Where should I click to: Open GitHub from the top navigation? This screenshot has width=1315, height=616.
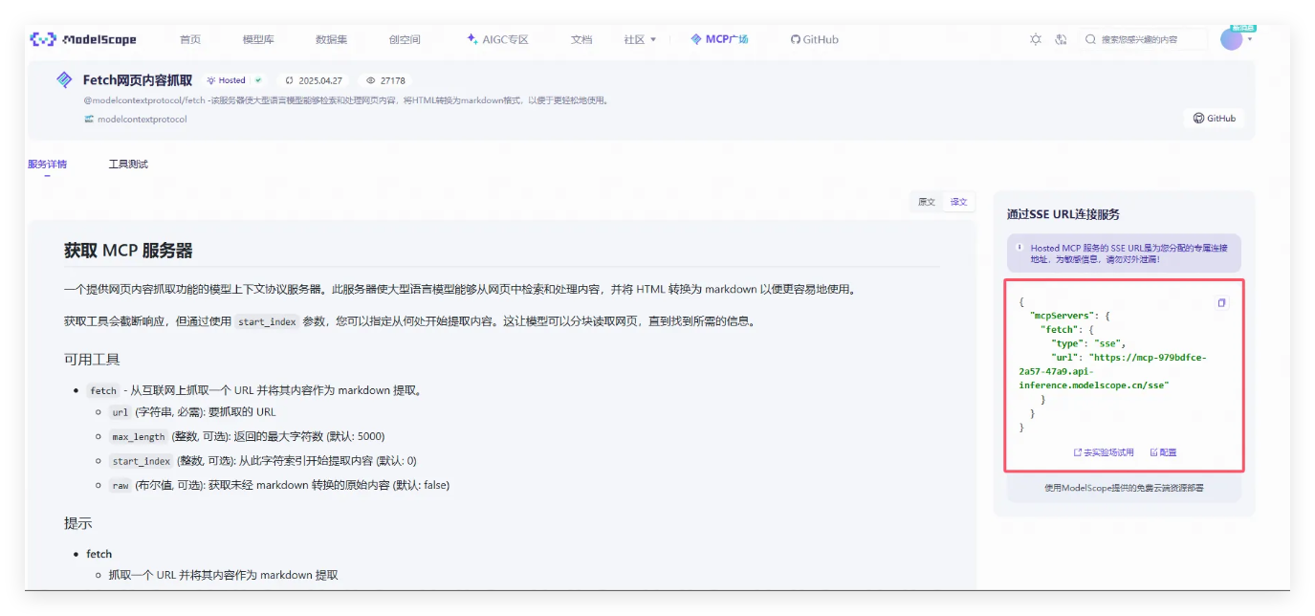[x=814, y=39]
